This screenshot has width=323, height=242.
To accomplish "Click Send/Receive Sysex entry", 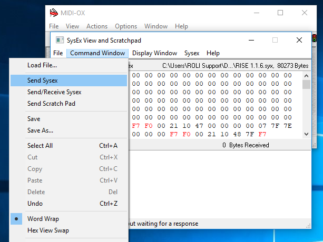I will pyautogui.click(x=54, y=92).
